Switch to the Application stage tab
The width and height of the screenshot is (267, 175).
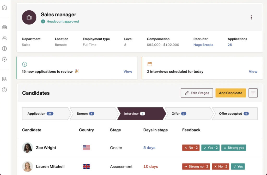coord(46,114)
